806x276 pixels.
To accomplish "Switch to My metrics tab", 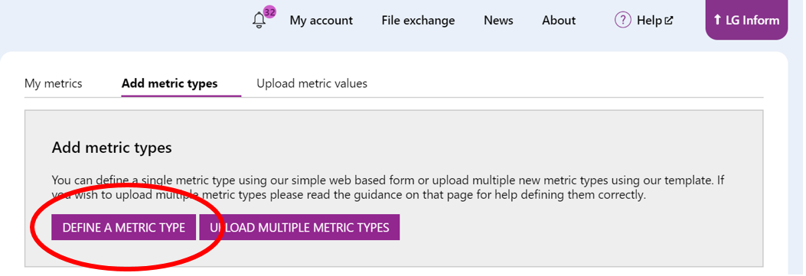I will click(54, 83).
